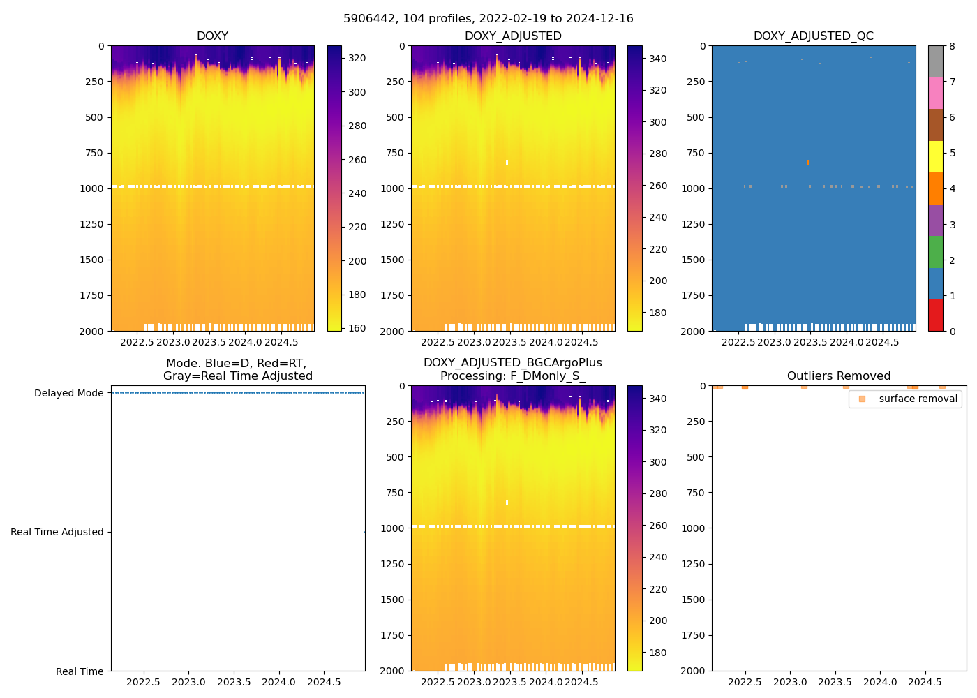This screenshot has width=977, height=698.
Task: Pick the yellow segment of QC colorbar
Action: pos(936,157)
